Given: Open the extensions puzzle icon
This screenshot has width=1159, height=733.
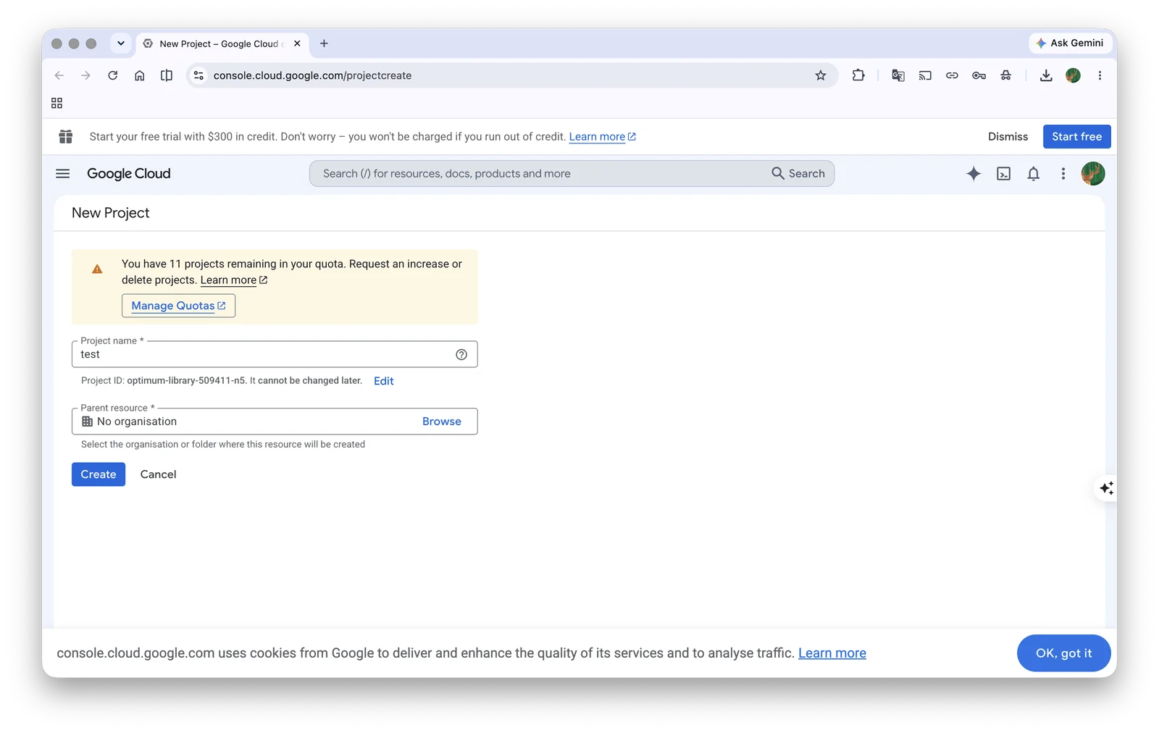Looking at the screenshot, I should [x=858, y=75].
